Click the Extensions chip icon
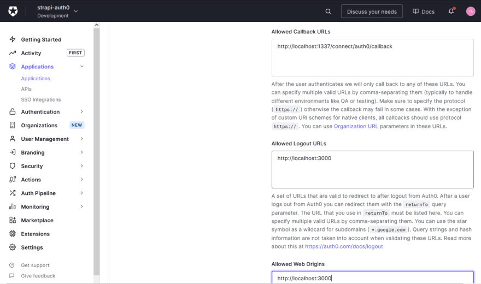 (12, 234)
